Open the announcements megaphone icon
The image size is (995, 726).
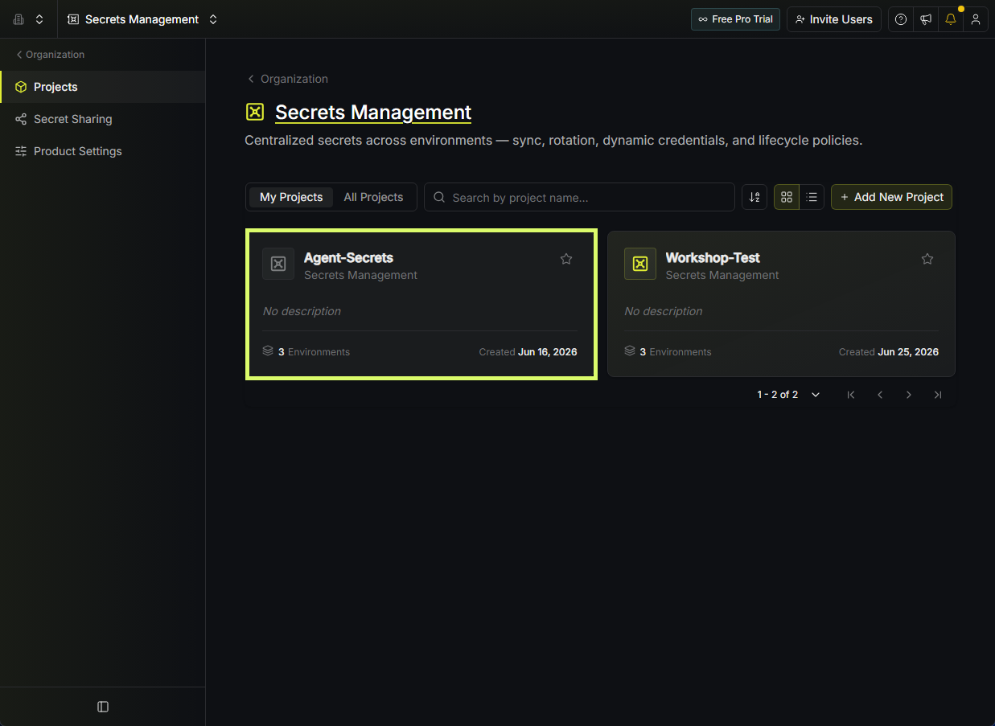pyautogui.click(x=926, y=19)
